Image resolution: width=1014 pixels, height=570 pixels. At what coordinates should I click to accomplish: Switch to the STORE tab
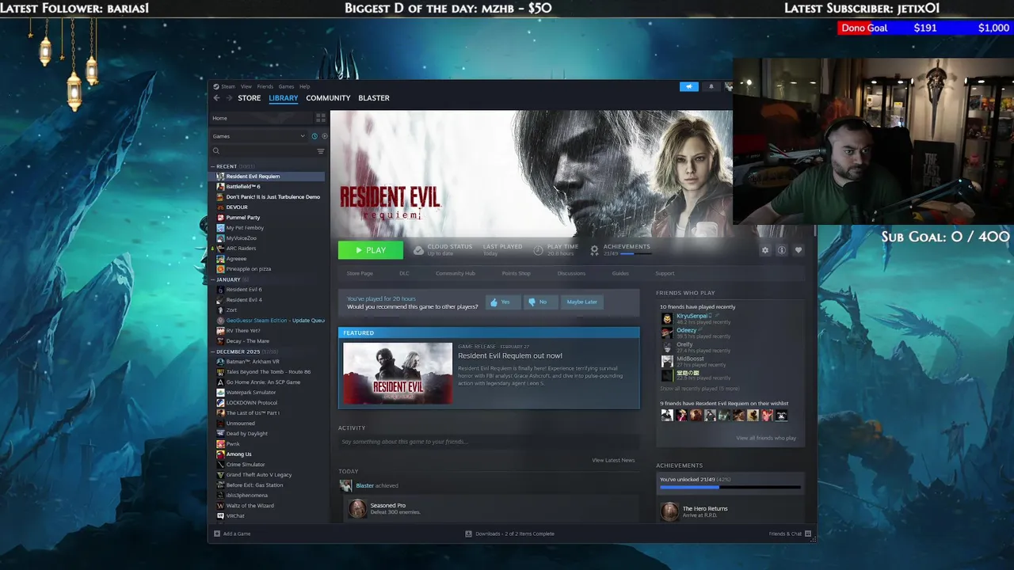(x=249, y=98)
